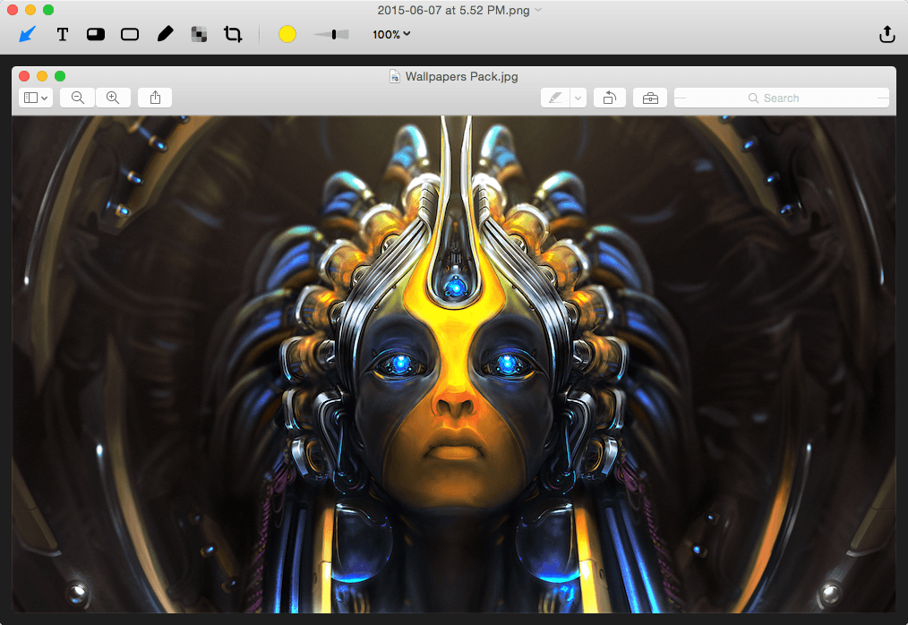Click the Preview Search field
This screenshot has width=908, height=625.
click(x=781, y=98)
